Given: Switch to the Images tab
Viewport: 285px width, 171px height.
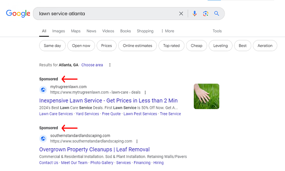Looking at the screenshot, I should [x=59, y=31].
